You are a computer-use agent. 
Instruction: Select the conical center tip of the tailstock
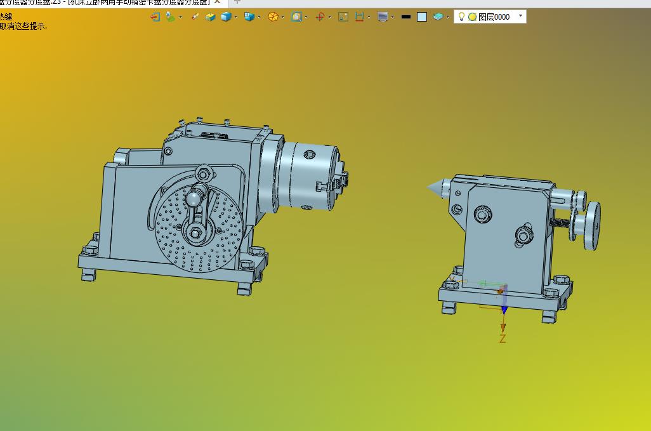tap(434, 187)
